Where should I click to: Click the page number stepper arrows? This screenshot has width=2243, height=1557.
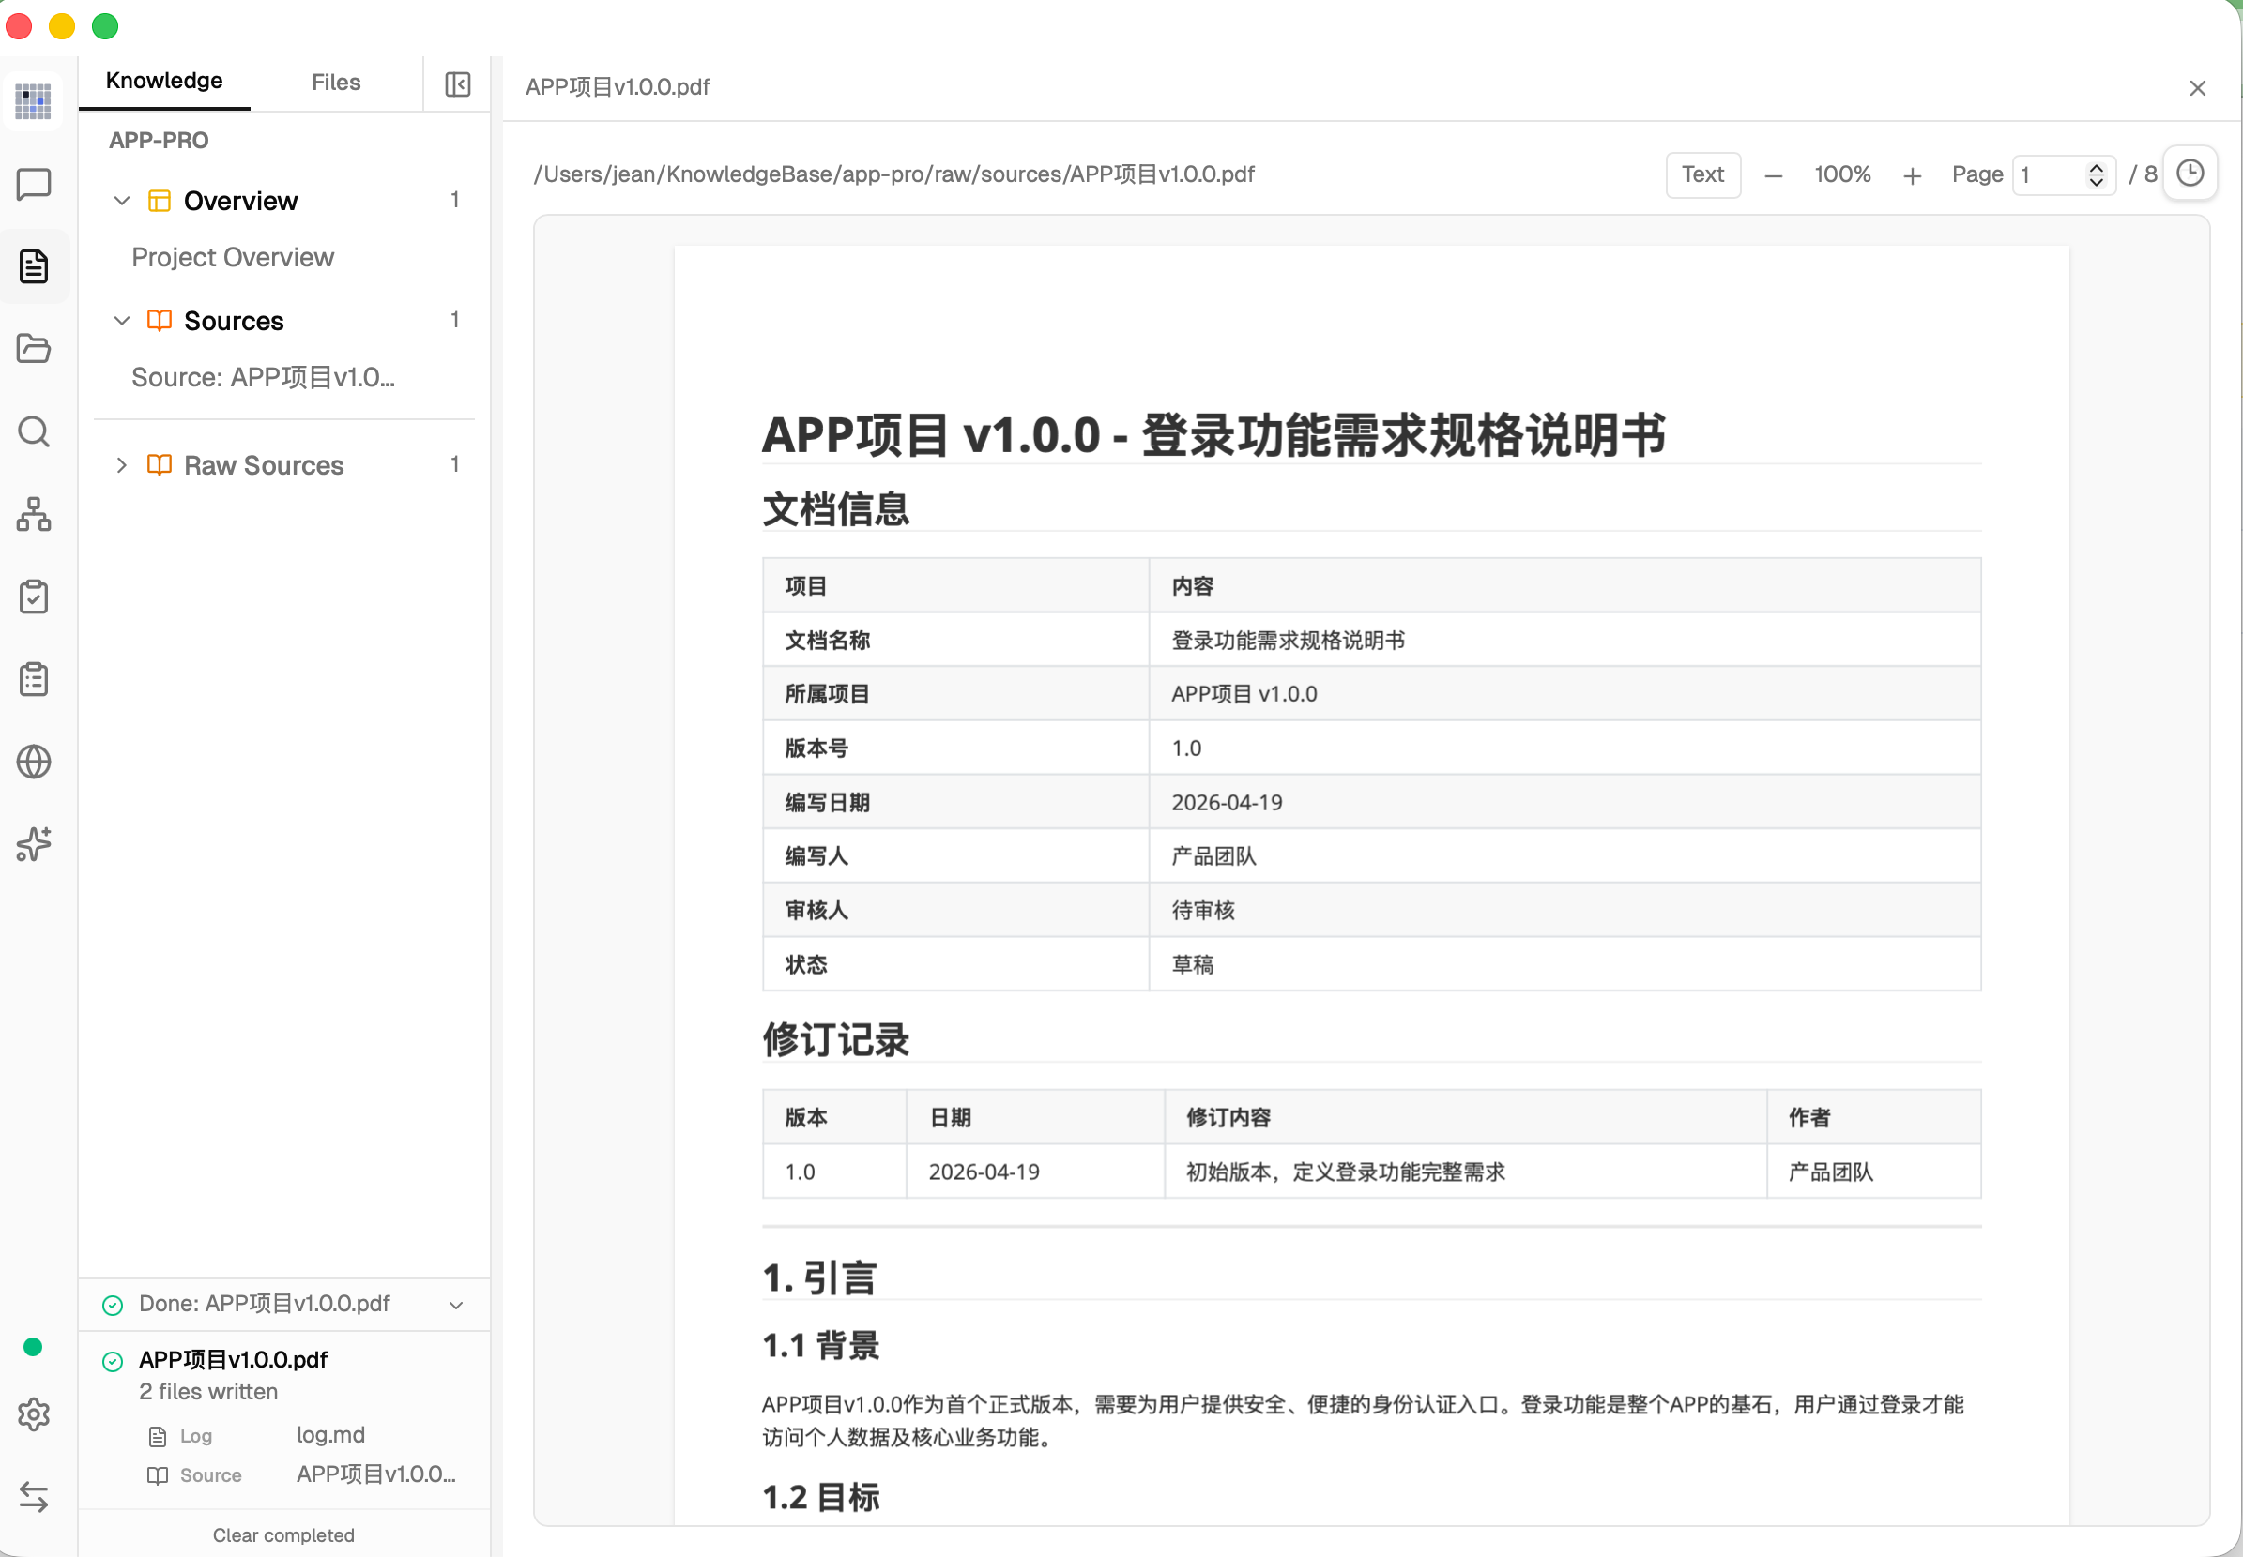(x=2096, y=174)
